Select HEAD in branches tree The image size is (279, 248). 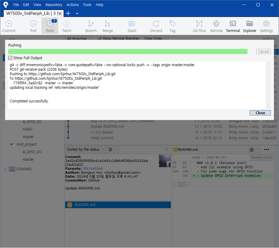(x=27, y=129)
